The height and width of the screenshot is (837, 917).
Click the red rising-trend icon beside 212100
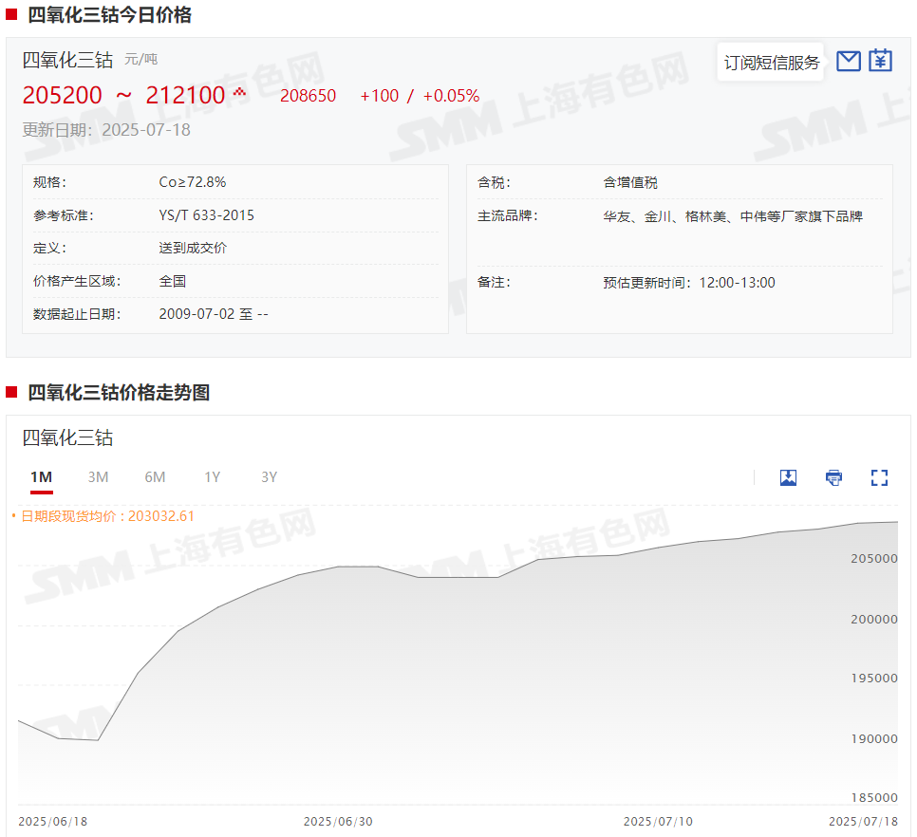(239, 92)
